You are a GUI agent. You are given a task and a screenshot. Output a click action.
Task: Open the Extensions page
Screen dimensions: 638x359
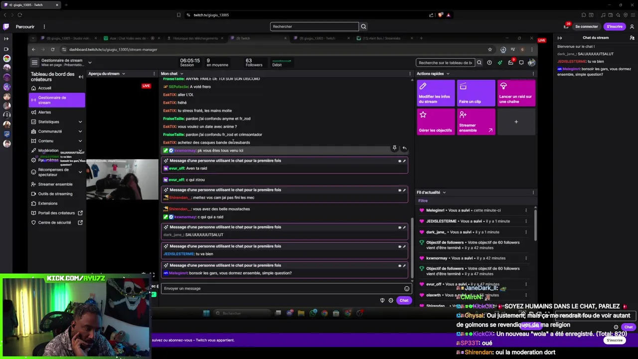pos(47,203)
